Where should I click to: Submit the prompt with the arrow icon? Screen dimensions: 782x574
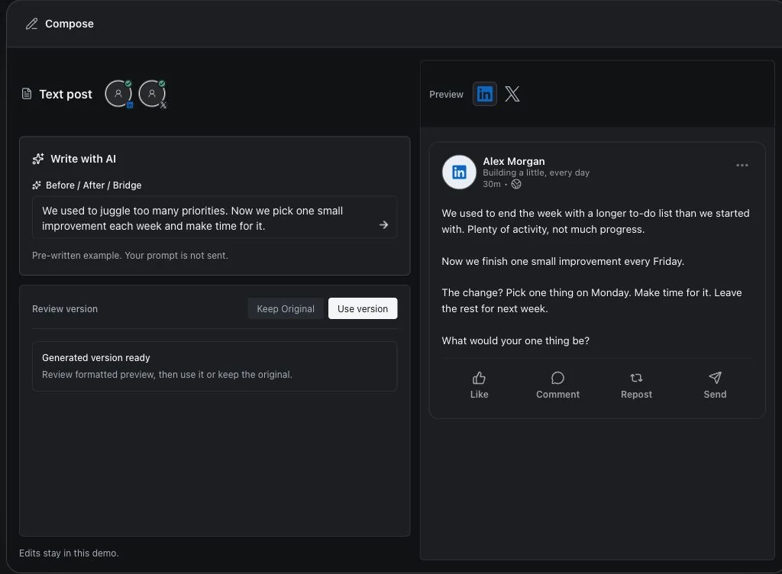pyautogui.click(x=383, y=224)
